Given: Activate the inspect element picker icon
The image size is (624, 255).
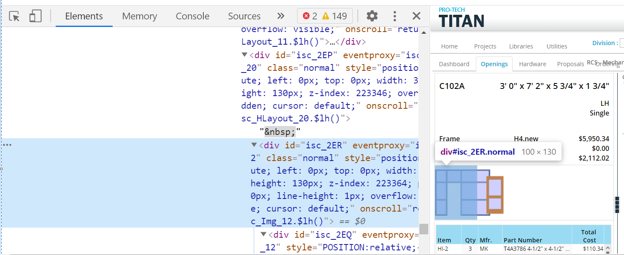Looking at the screenshot, I should click(14, 16).
